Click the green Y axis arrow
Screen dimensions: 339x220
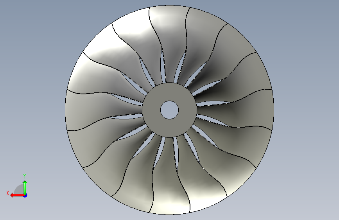25,187
